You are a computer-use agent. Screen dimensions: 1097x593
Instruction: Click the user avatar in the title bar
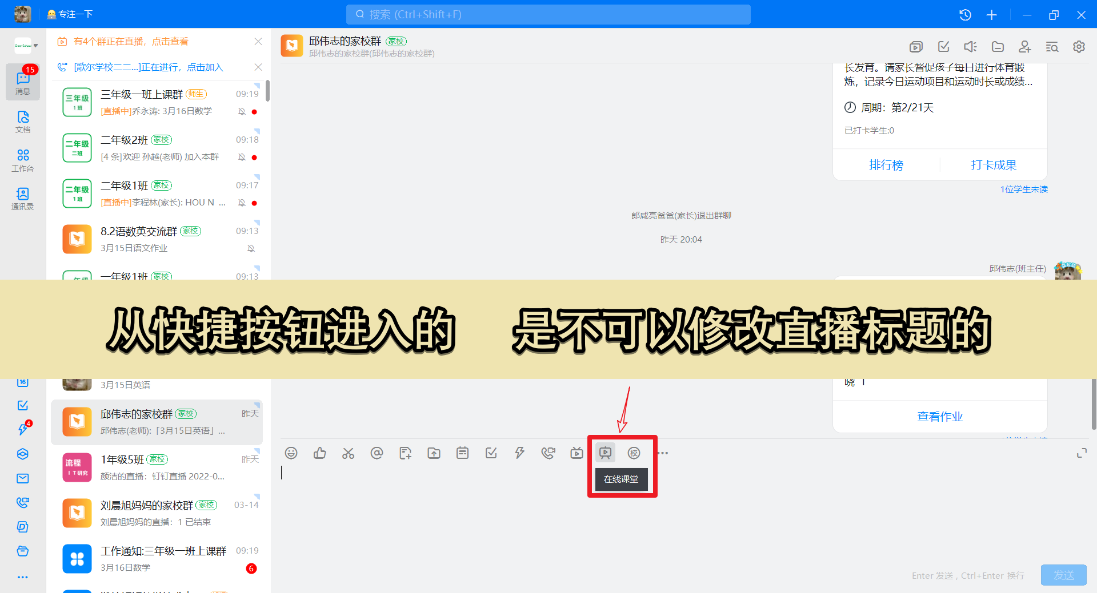click(23, 14)
